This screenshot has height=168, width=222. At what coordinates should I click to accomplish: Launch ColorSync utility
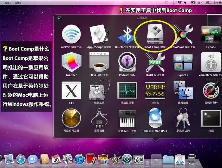coord(183,34)
